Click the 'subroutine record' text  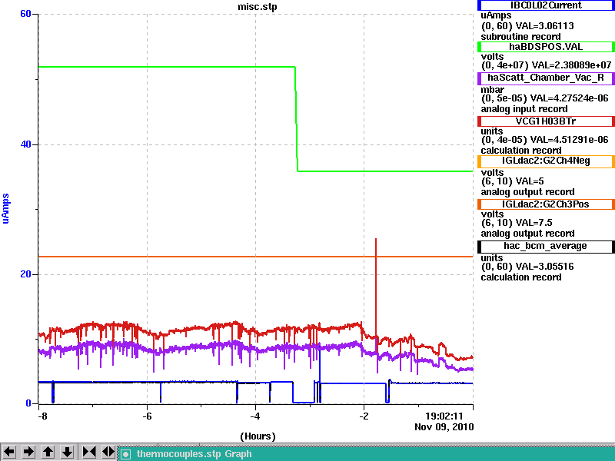click(x=521, y=37)
